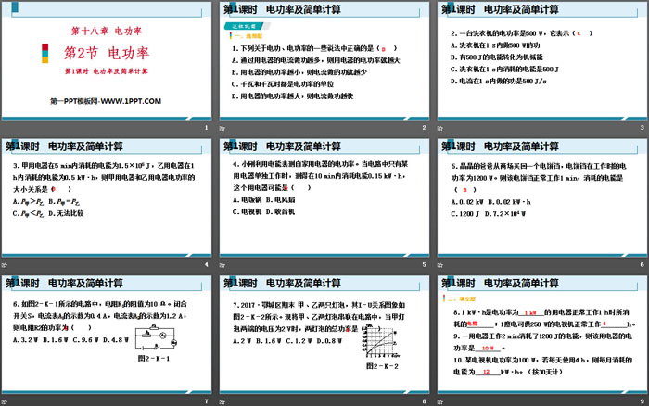Click slide number 3 label

[x=642, y=128]
